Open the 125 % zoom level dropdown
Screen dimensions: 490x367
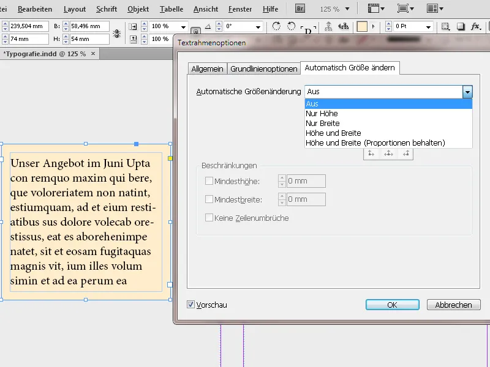[x=347, y=9]
